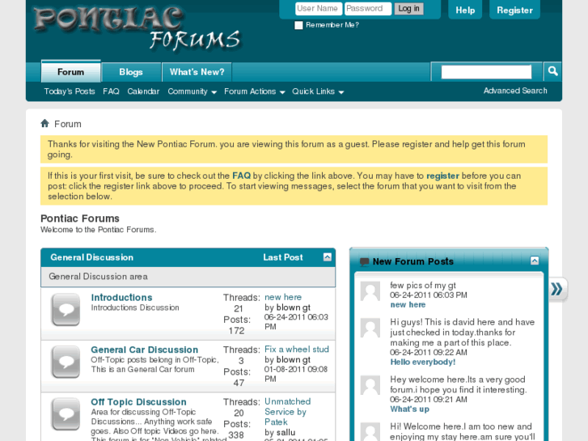Open the General Car Discussion forum
Screen dimensions: 588x441
tap(145, 350)
